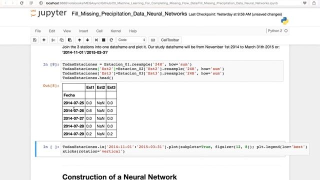Screen dimensions: 320x180
Task: Click the 2014-07-26 row label
Action: pos(73,110)
